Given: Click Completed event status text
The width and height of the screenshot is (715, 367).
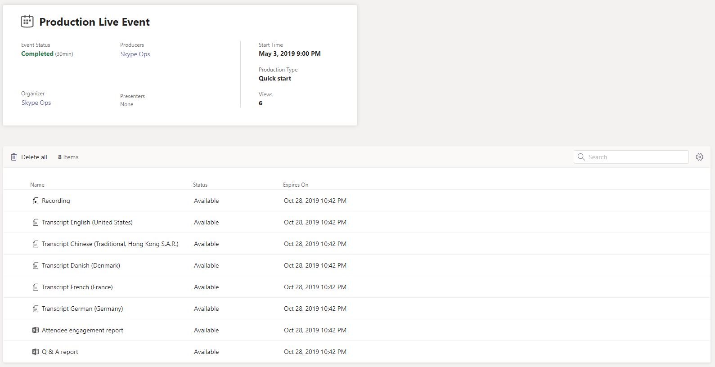Looking at the screenshot, I should (x=37, y=54).
